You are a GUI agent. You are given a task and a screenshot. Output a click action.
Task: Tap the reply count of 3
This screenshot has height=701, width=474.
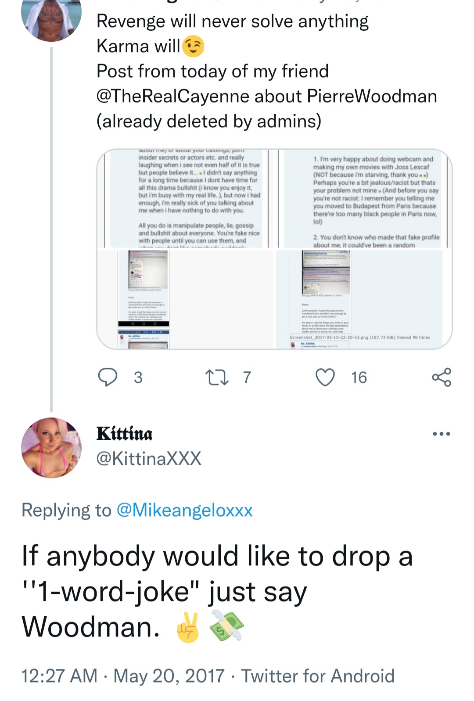138,377
